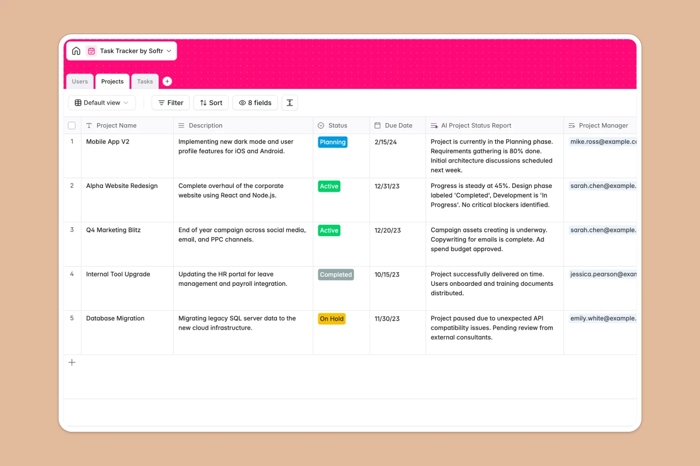
Task: Click the calendar icon beside Due Date header
Action: click(377, 125)
